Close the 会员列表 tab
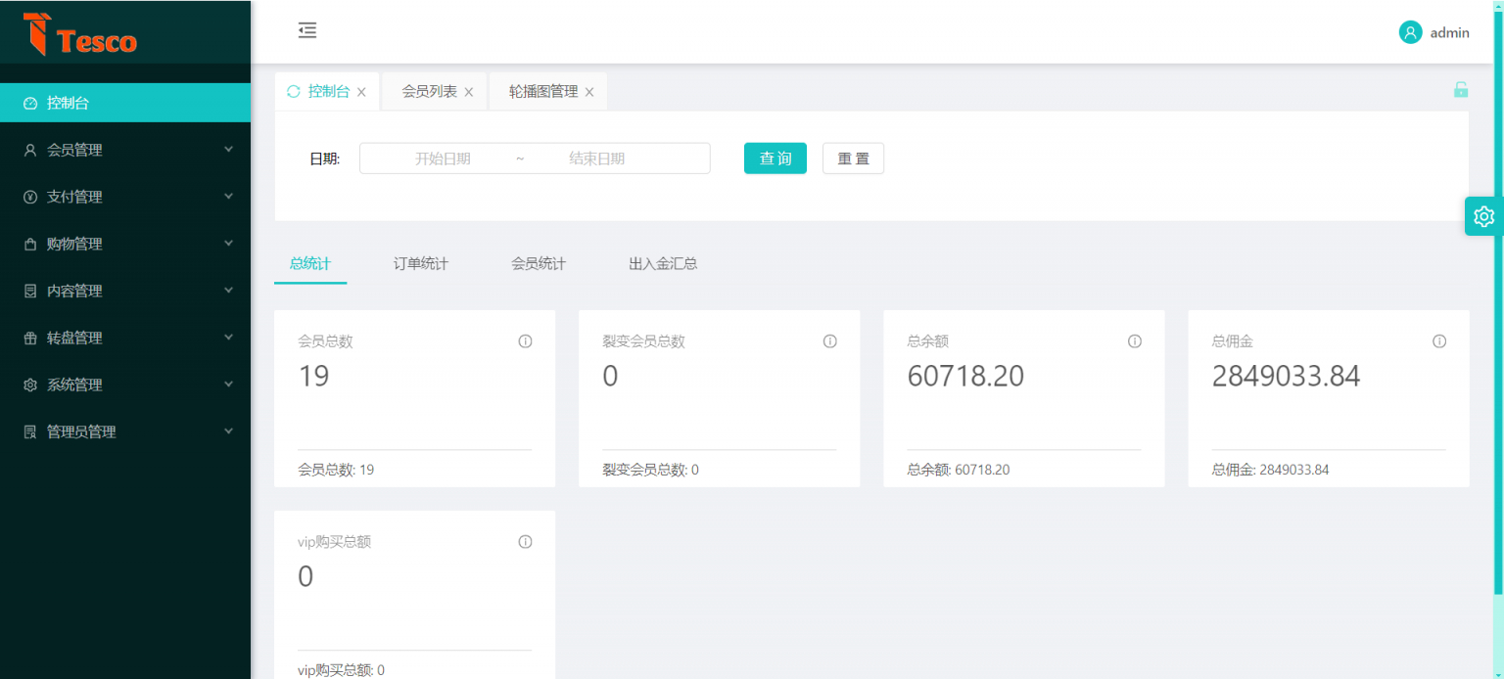 (x=468, y=90)
